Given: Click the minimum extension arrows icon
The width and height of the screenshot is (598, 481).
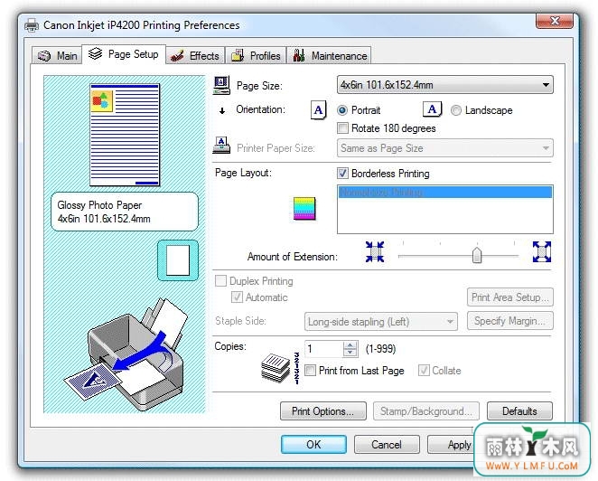Looking at the screenshot, I should click(375, 252).
